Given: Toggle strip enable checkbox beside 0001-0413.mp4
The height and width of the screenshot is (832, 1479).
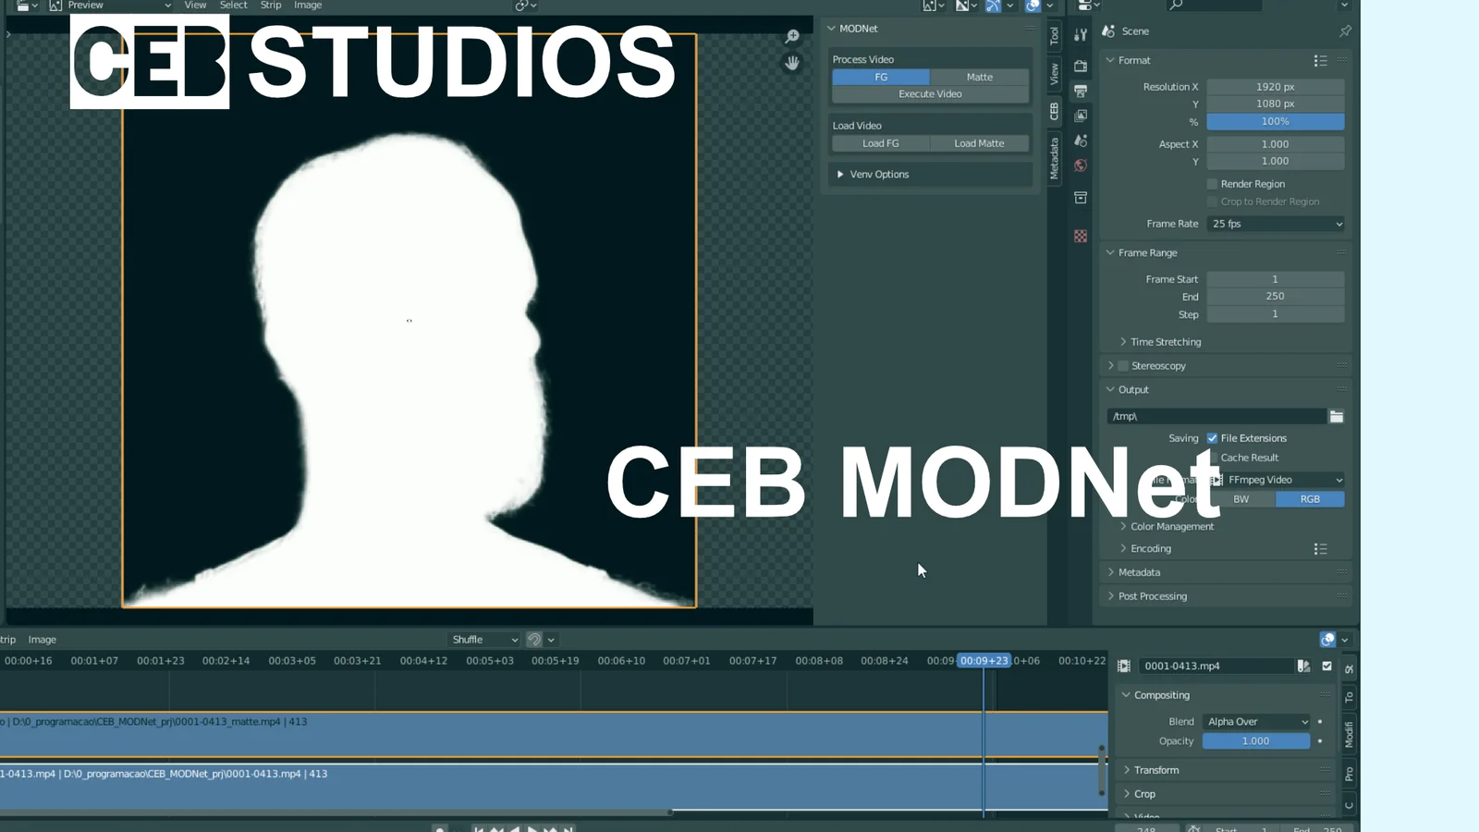Looking at the screenshot, I should (1327, 666).
